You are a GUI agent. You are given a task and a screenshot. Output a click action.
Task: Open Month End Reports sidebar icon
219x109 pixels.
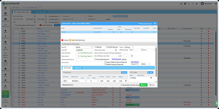pos(5,63)
